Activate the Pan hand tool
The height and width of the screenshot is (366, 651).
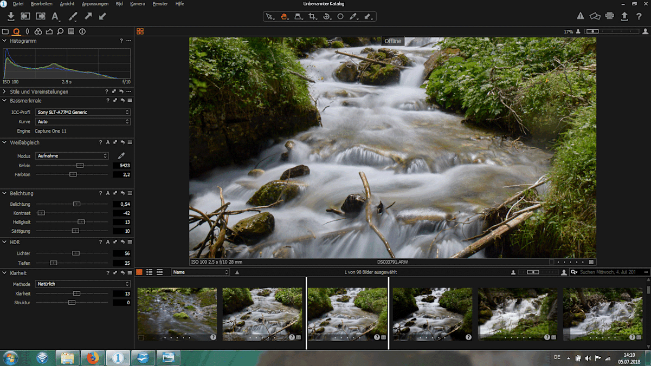[283, 16]
